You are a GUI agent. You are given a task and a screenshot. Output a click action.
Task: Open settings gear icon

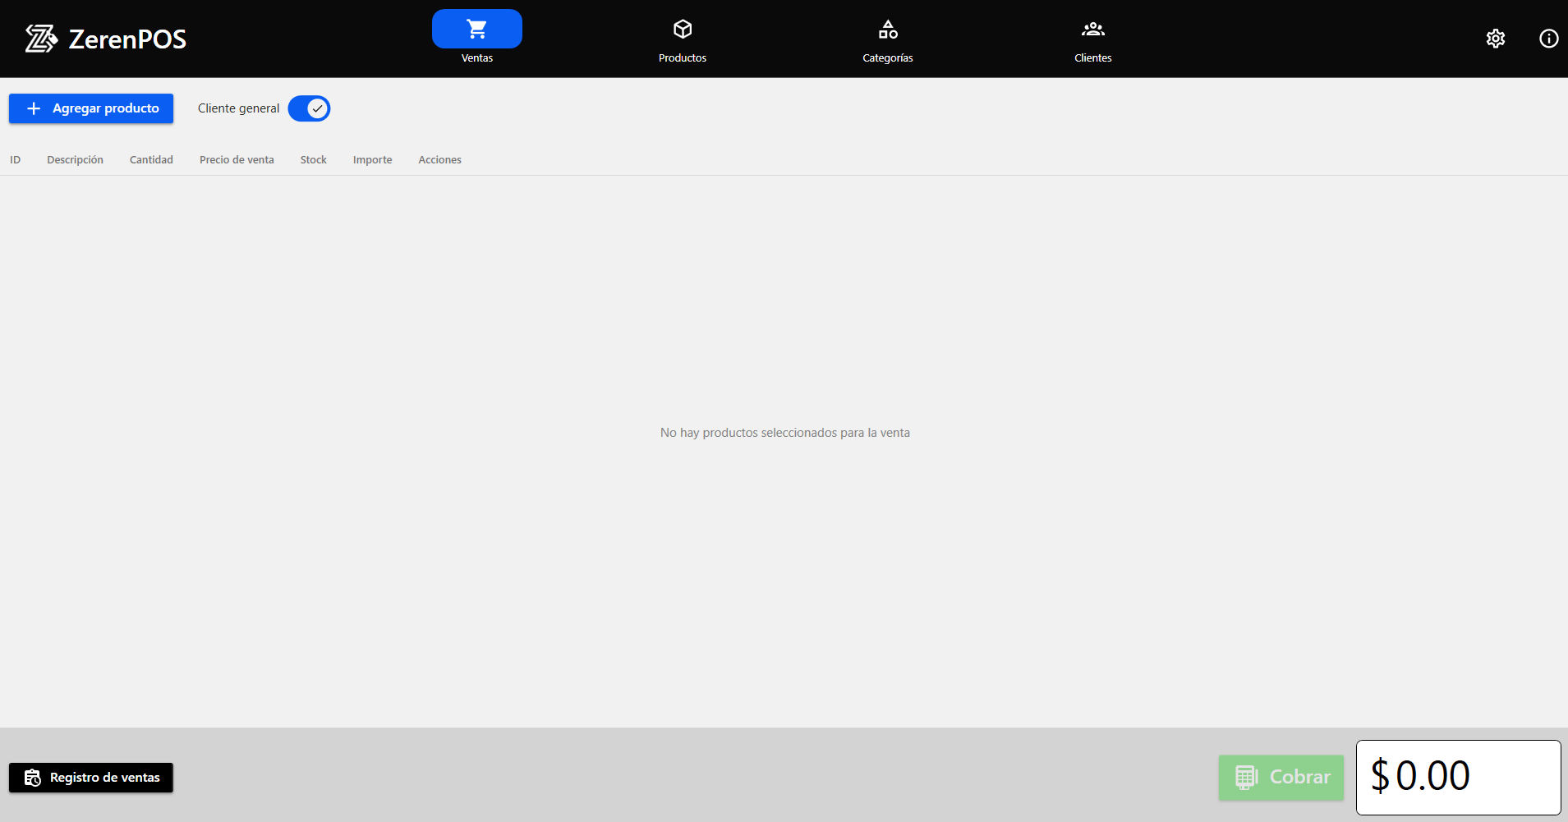[1495, 39]
